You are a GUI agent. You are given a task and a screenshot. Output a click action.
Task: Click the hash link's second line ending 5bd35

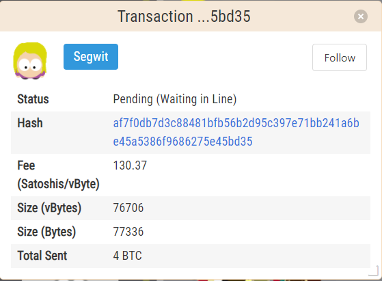coord(182,142)
